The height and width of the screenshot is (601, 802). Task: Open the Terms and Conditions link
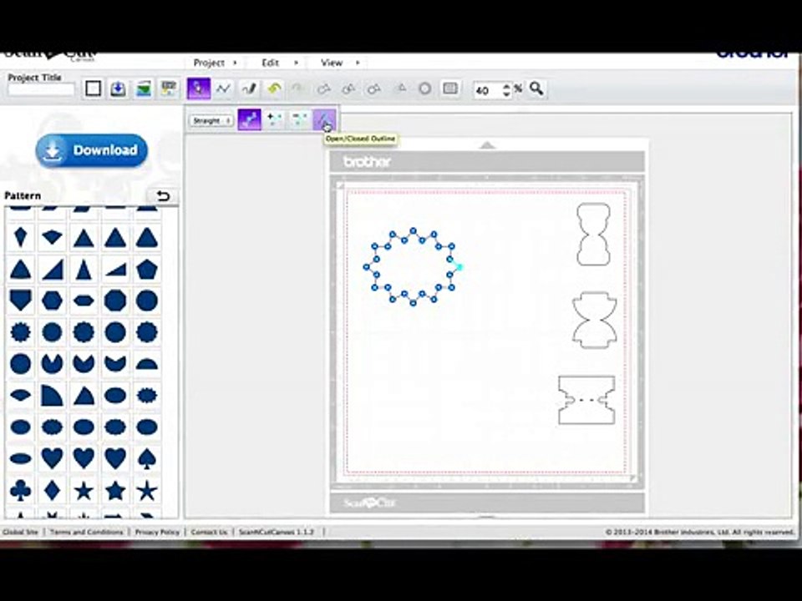point(86,532)
